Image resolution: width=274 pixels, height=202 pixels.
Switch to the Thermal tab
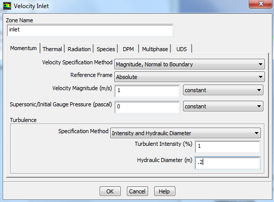coord(52,49)
